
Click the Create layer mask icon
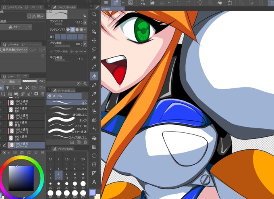click(x=36, y=94)
